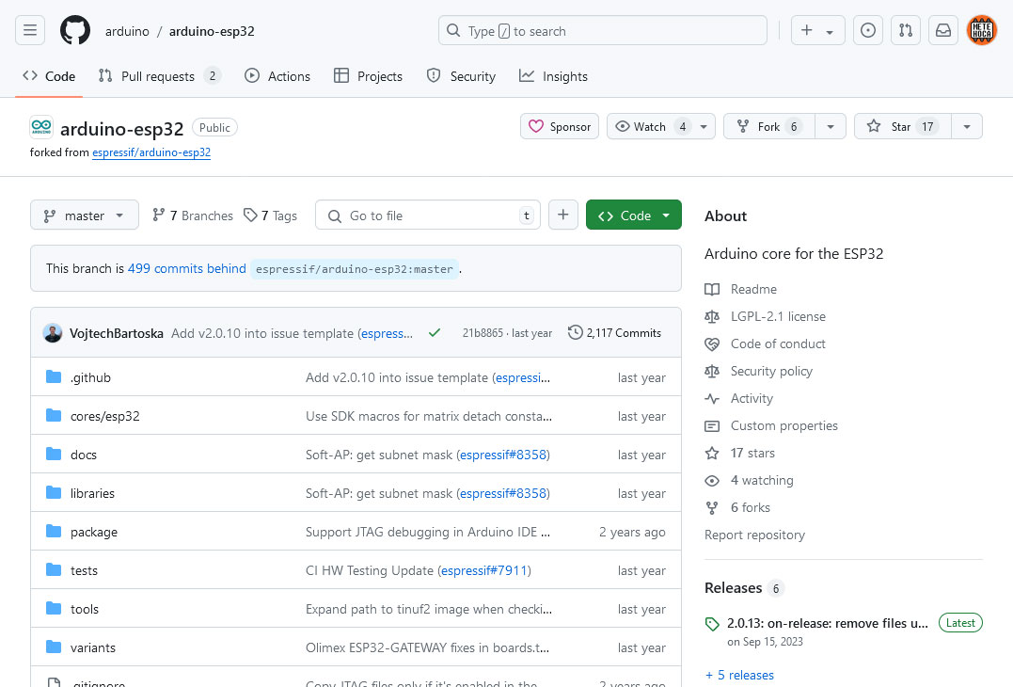Click the tag icon beside release 2.0.13
The height and width of the screenshot is (687, 1013).
coord(712,624)
